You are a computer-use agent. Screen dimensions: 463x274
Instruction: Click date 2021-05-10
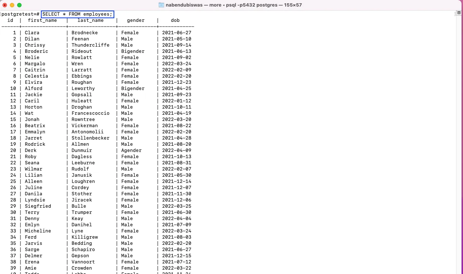click(x=177, y=39)
